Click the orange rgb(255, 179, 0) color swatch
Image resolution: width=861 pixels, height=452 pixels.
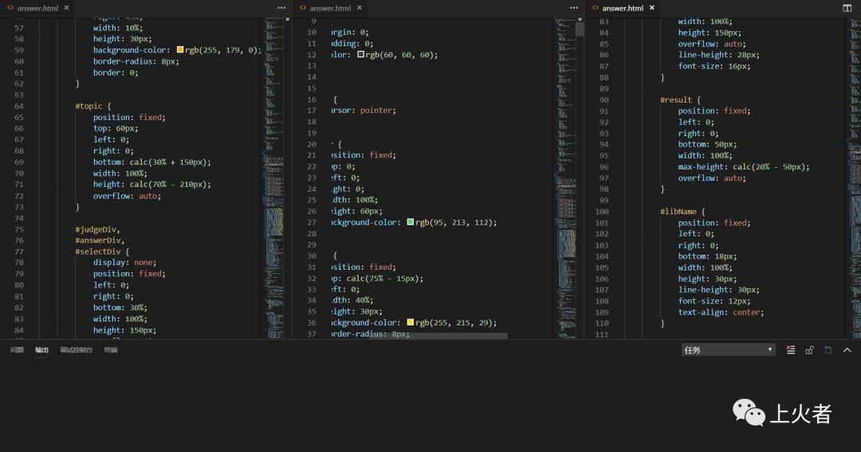coord(180,50)
